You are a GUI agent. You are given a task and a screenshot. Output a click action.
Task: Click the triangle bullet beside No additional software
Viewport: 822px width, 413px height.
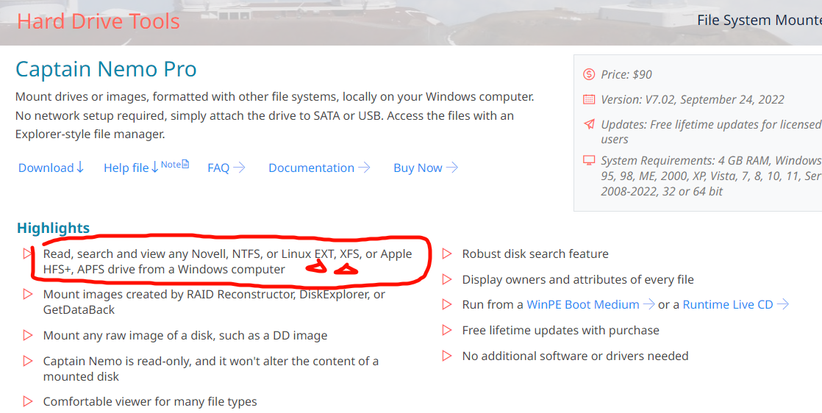pyautogui.click(x=447, y=356)
